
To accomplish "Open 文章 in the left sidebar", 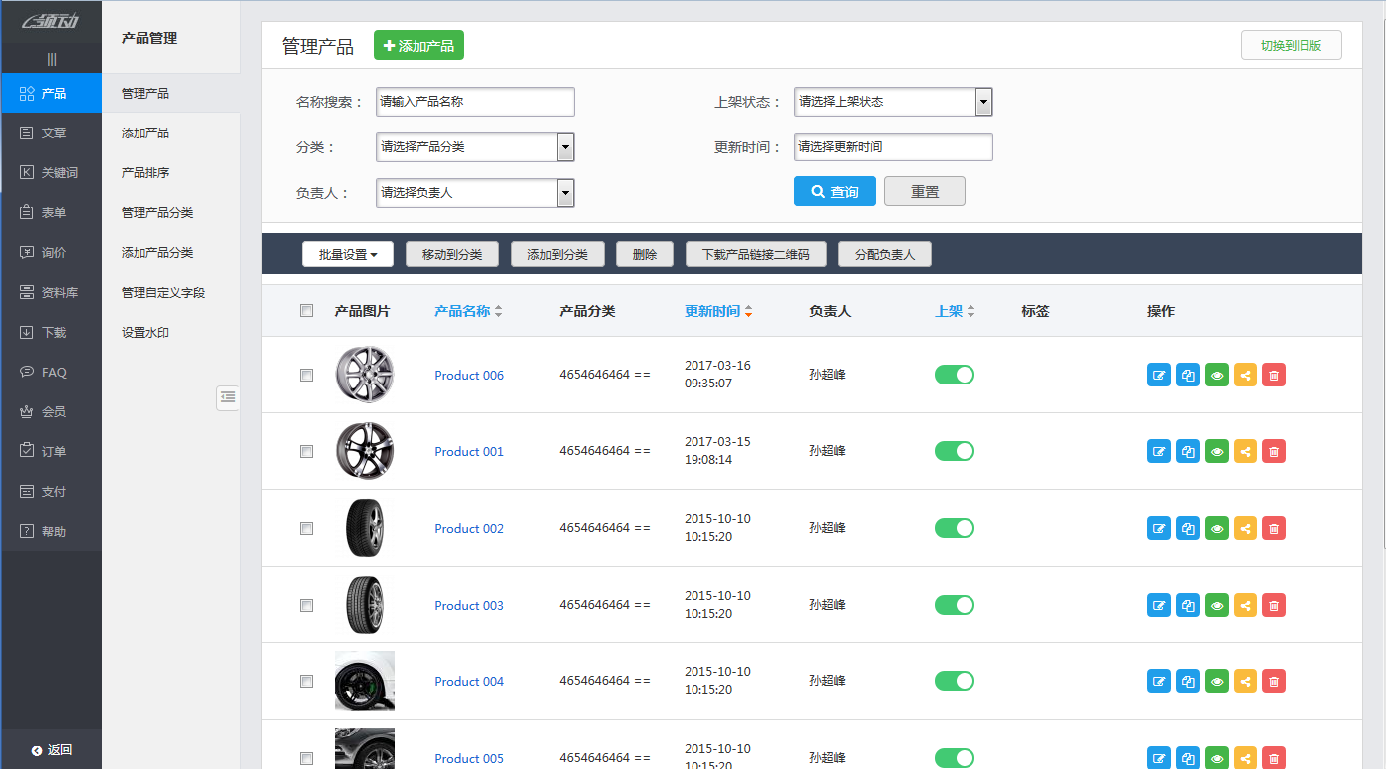I will pos(53,132).
